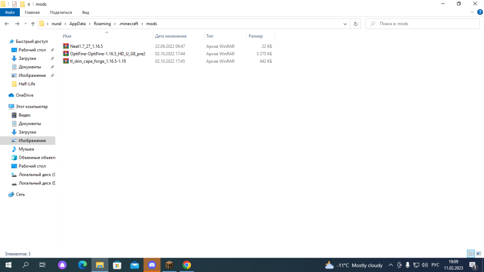Open Сеть in the navigation pane
The height and width of the screenshot is (272, 484).
point(20,194)
